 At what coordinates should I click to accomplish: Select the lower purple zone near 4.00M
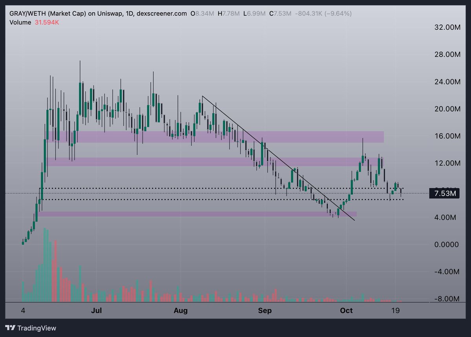click(x=197, y=214)
